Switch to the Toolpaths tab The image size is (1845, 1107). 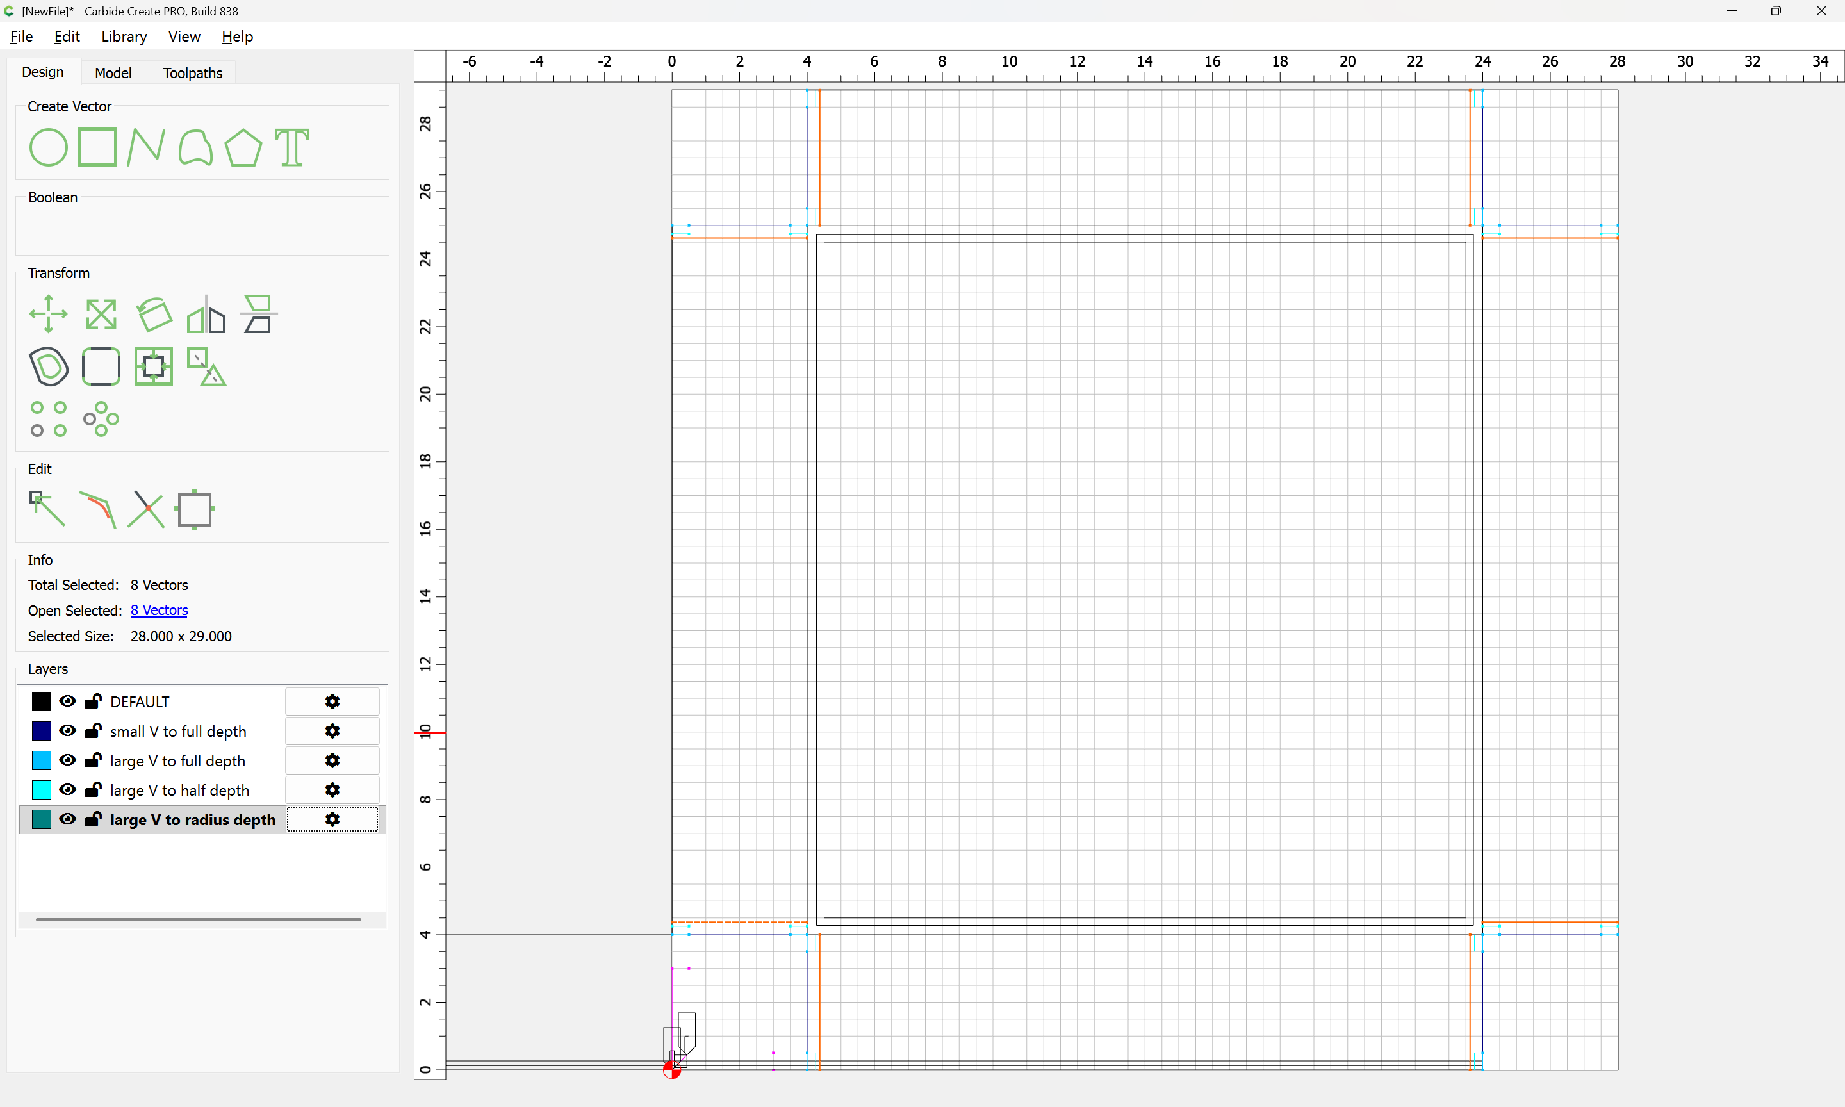click(x=192, y=73)
